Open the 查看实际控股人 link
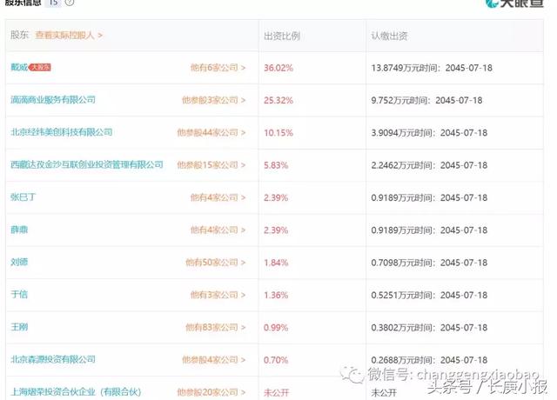Screen dimensions: 557x400 pos(69,35)
